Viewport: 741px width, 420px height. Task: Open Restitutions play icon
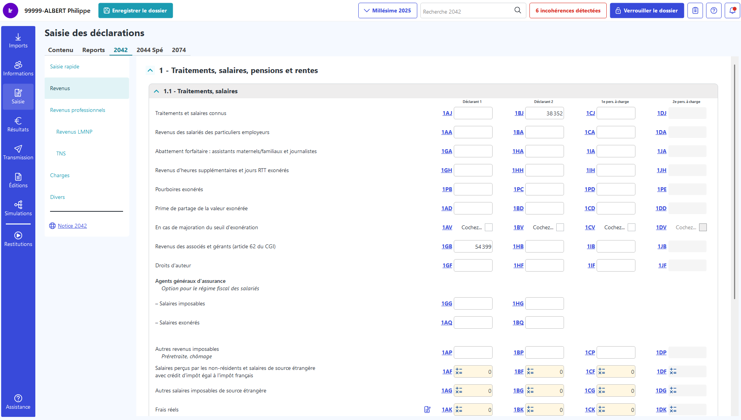click(x=18, y=235)
